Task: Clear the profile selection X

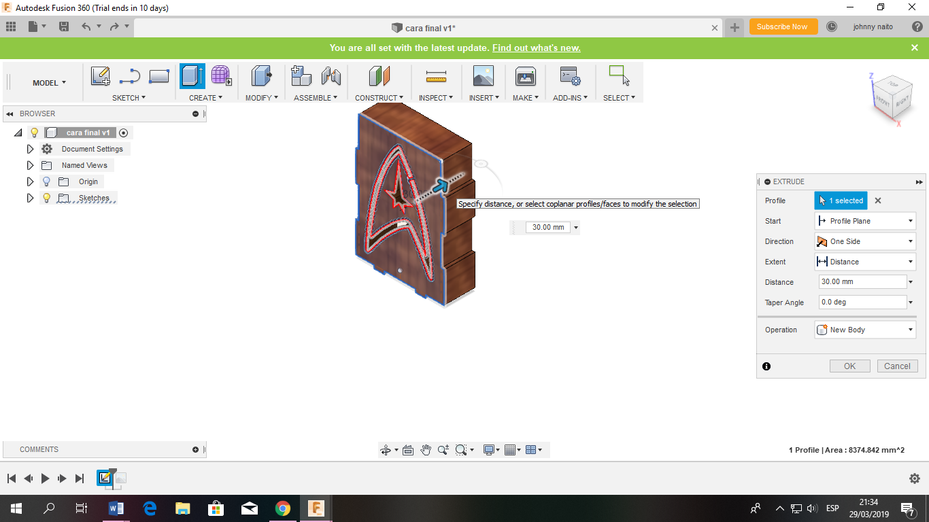Action: pos(877,201)
